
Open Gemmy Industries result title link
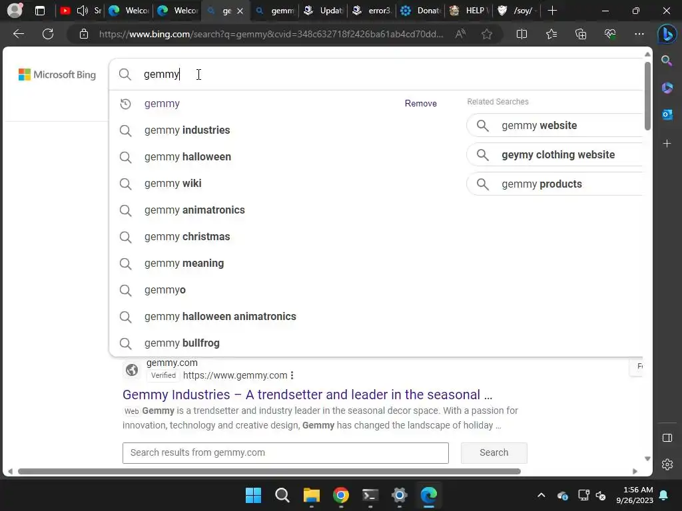307,395
